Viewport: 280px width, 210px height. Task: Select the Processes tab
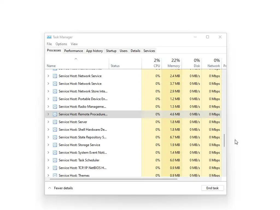pyautogui.click(x=54, y=50)
